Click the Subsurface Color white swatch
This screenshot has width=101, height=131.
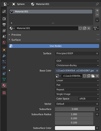pos(75,128)
